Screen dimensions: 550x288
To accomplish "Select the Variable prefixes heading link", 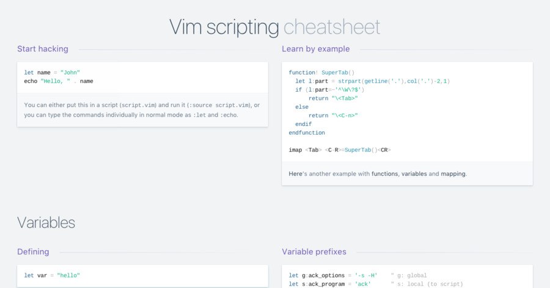I will click(x=314, y=251).
